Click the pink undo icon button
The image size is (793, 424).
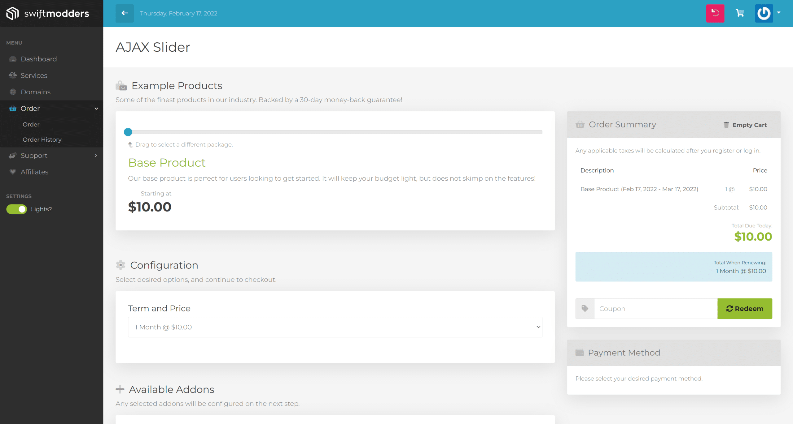(715, 13)
